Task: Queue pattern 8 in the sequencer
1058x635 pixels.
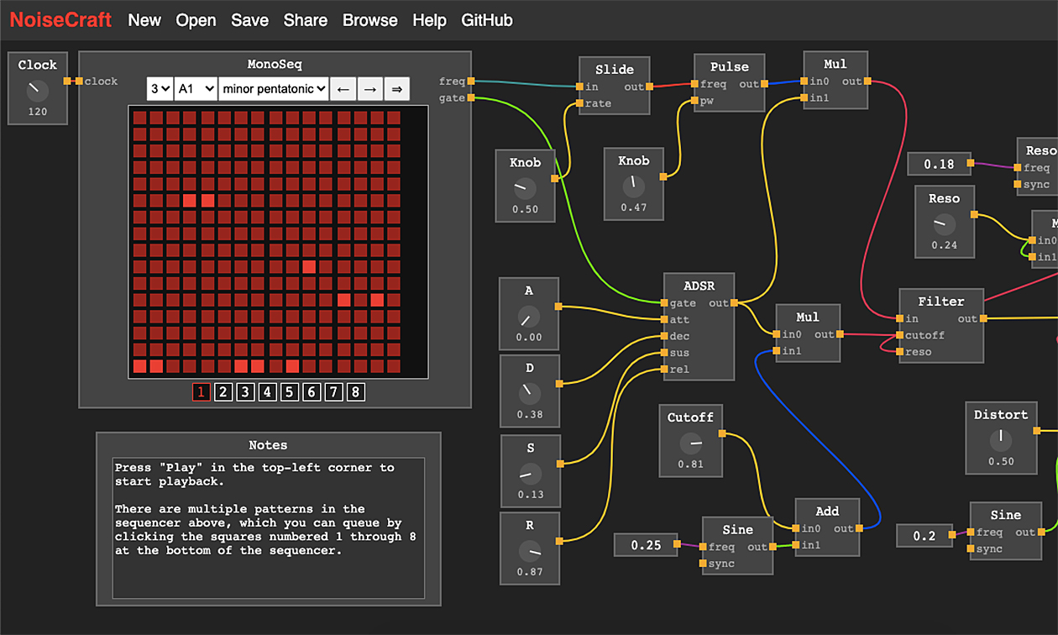Action: 356,392
